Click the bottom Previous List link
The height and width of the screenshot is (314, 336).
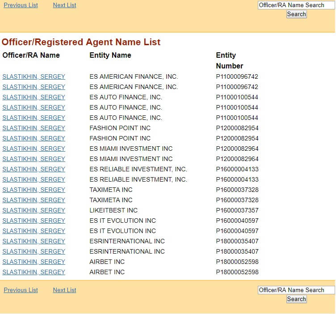[x=21, y=290]
